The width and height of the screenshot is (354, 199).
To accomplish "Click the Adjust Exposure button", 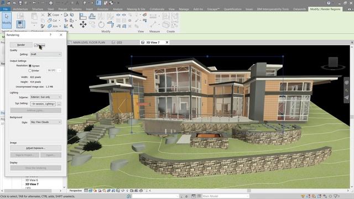I will pyautogui.click(x=35, y=148).
